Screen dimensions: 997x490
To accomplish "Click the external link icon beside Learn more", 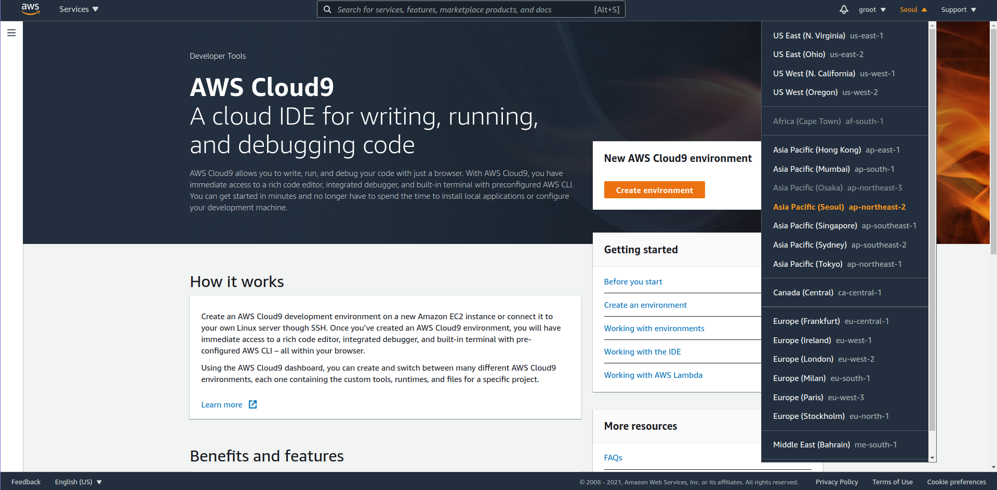I will click(x=252, y=404).
